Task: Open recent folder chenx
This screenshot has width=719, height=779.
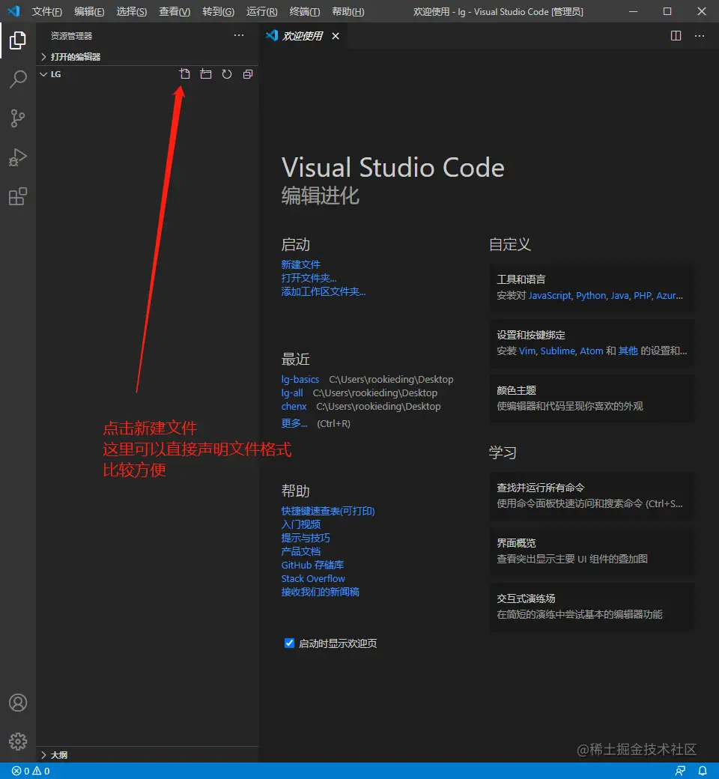Action: tap(294, 406)
